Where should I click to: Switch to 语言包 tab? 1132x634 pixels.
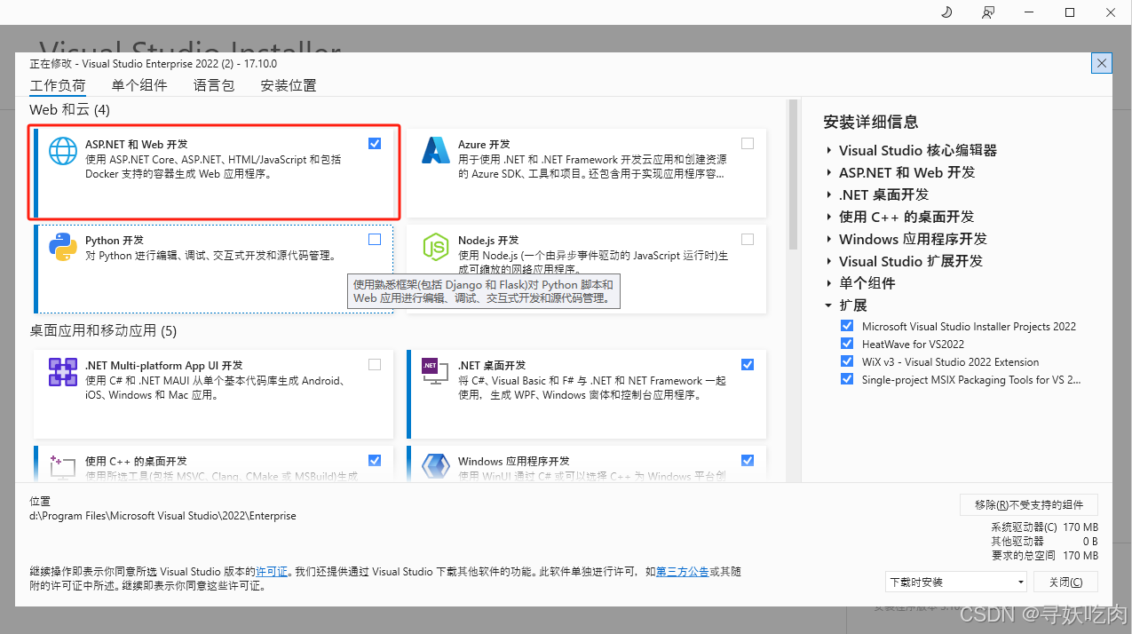214,85
